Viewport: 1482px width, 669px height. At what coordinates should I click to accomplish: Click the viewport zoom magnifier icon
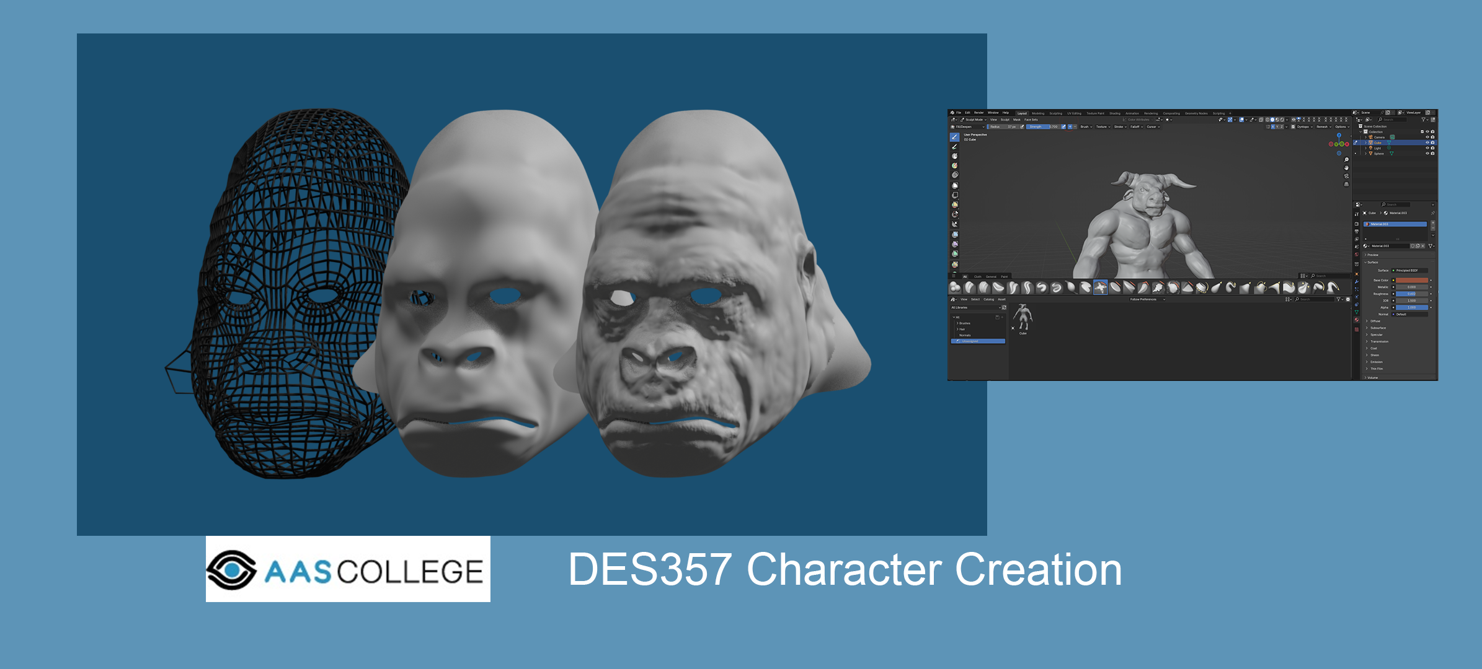1346,160
